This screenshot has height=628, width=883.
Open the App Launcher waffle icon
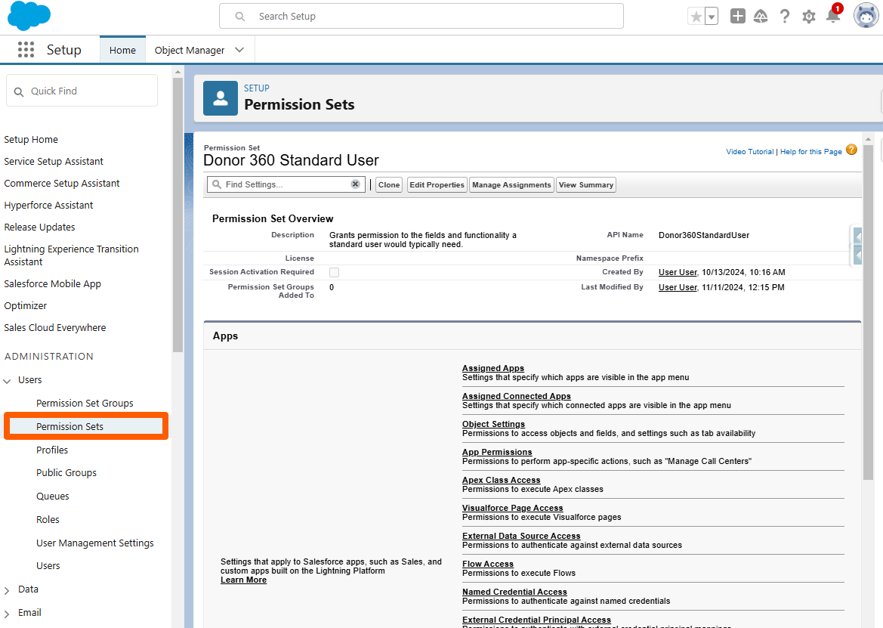[x=26, y=50]
